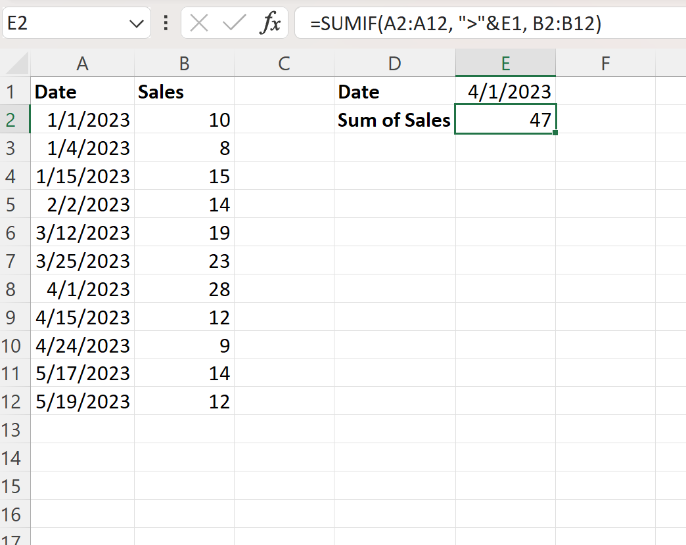Click the Enter checkmark icon in formula bar
This screenshot has width=686, height=545.
tap(233, 24)
